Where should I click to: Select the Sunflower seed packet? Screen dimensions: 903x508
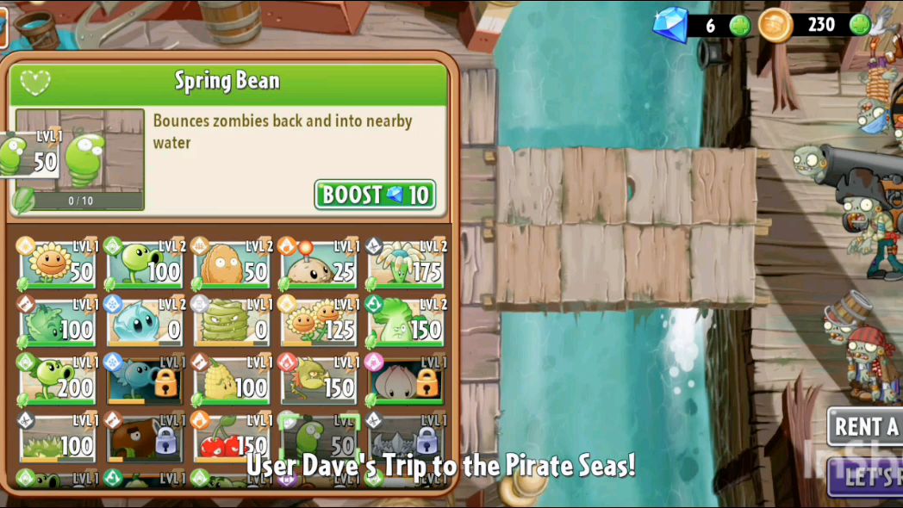[58, 264]
